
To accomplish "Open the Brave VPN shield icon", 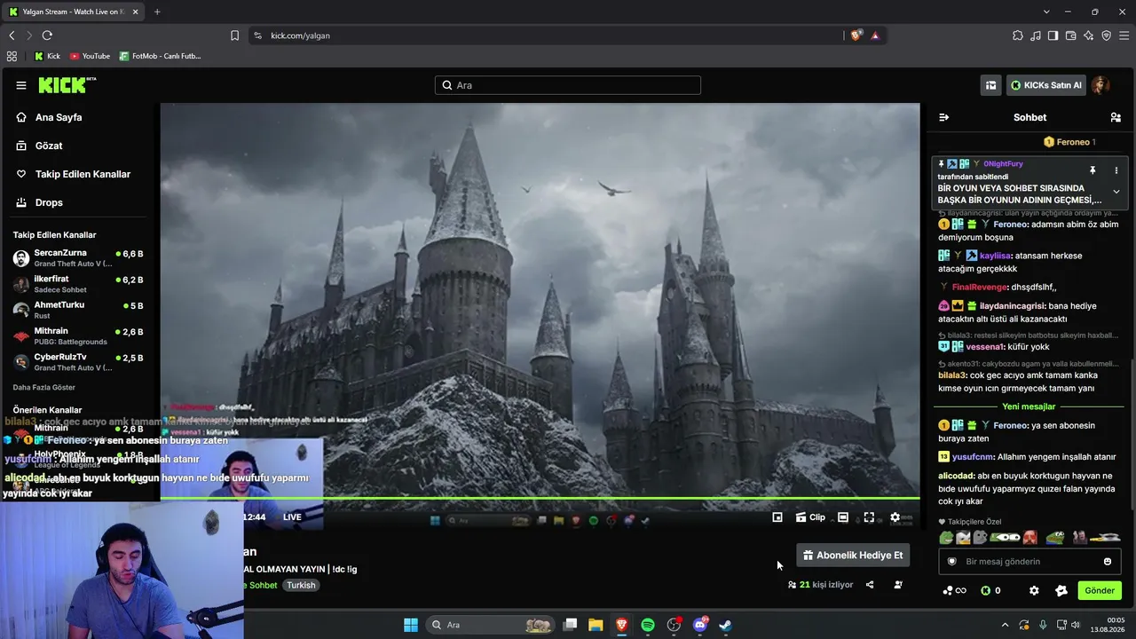I will [1107, 35].
